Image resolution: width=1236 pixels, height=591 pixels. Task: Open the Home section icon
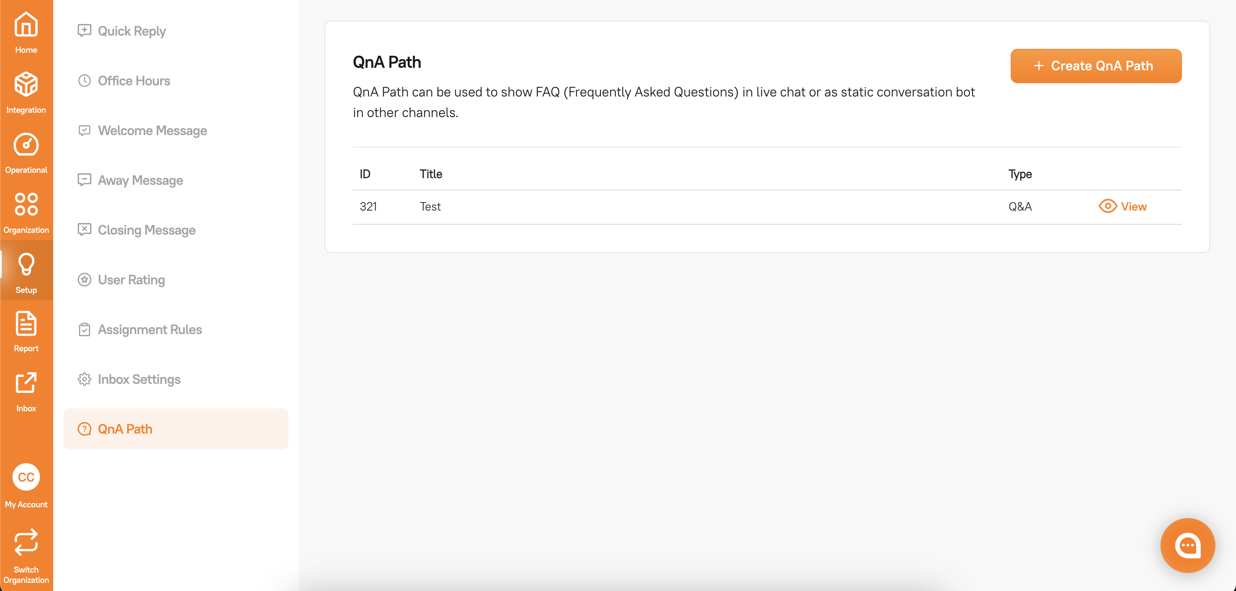pyautogui.click(x=26, y=25)
